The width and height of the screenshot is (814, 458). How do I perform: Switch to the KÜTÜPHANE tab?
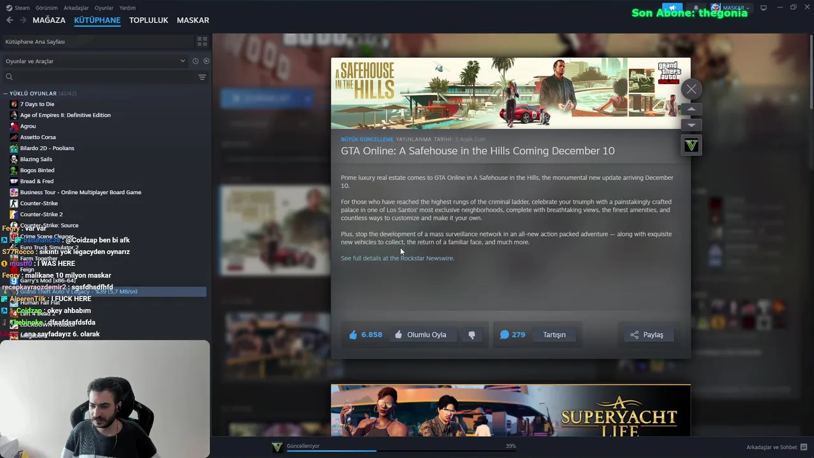pos(97,20)
